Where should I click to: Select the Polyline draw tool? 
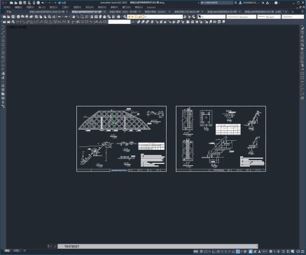pos(3,36)
